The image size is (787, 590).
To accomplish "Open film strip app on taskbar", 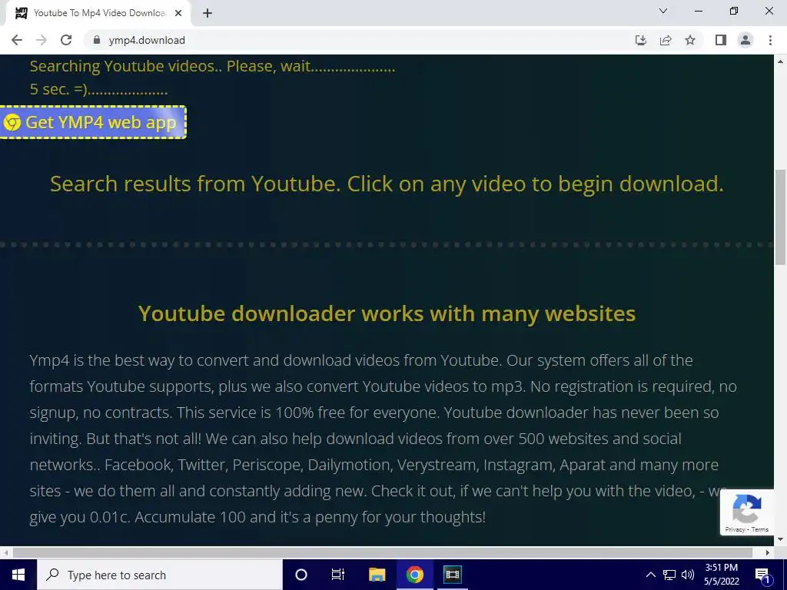I will click(x=452, y=575).
